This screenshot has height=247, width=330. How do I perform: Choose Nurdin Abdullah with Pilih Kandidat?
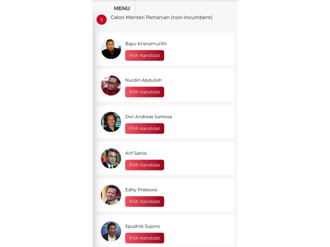(x=144, y=92)
